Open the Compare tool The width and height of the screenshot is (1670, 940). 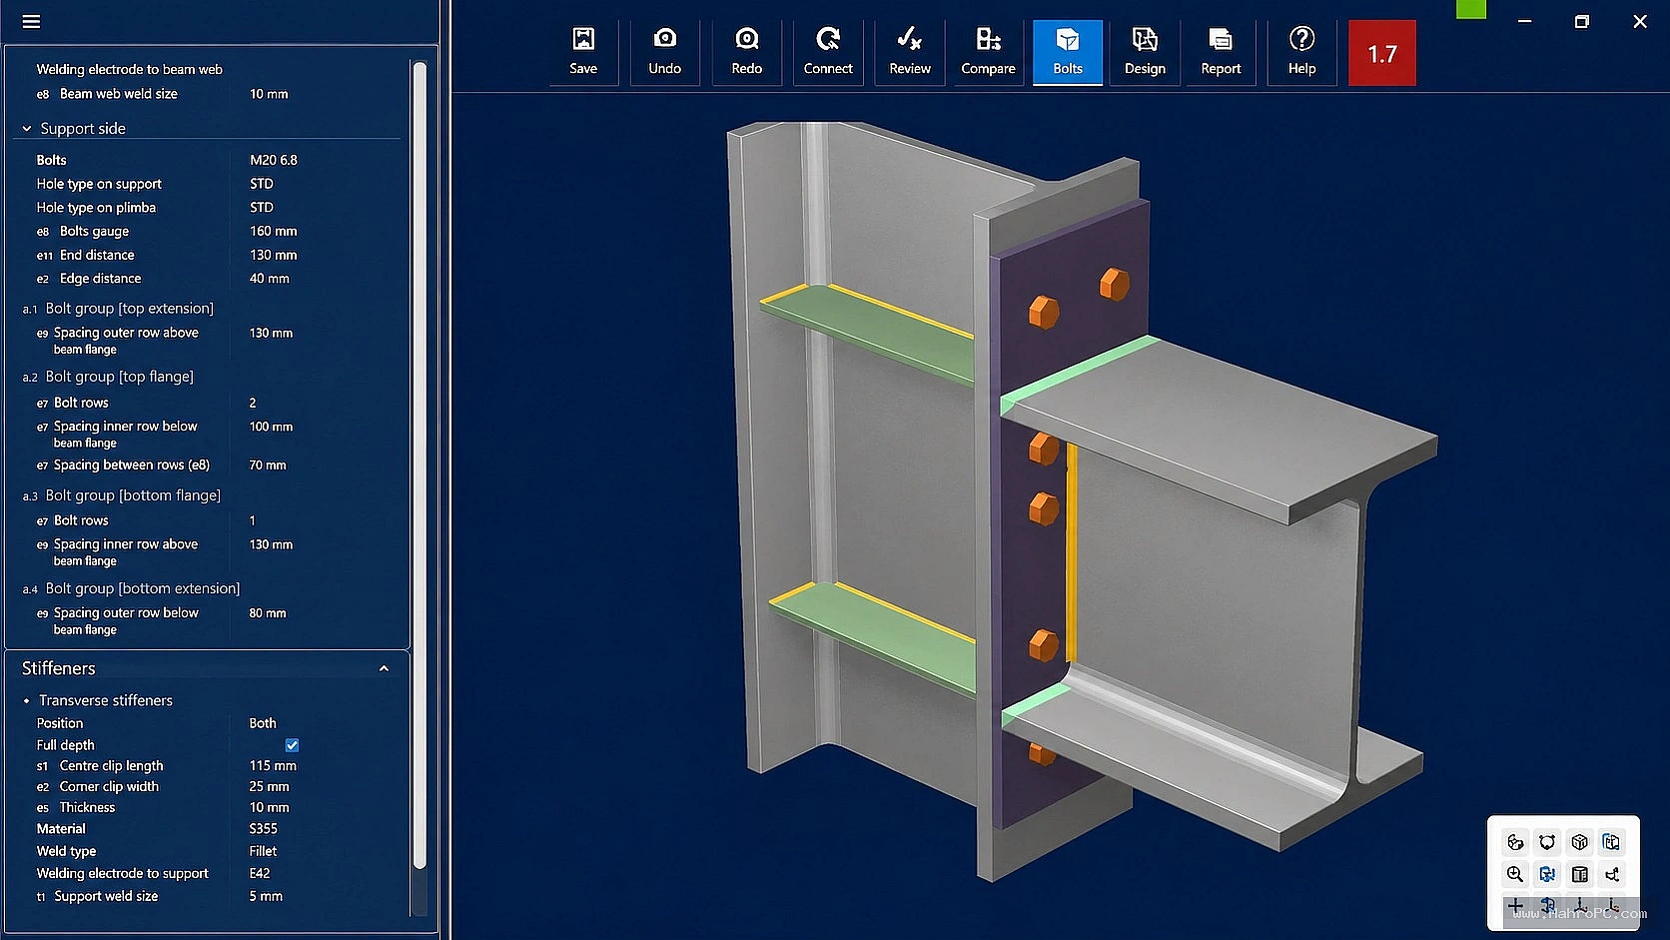[x=988, y=52]
